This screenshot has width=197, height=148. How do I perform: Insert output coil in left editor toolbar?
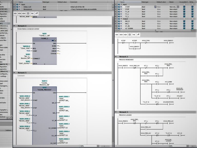[24, 13]
